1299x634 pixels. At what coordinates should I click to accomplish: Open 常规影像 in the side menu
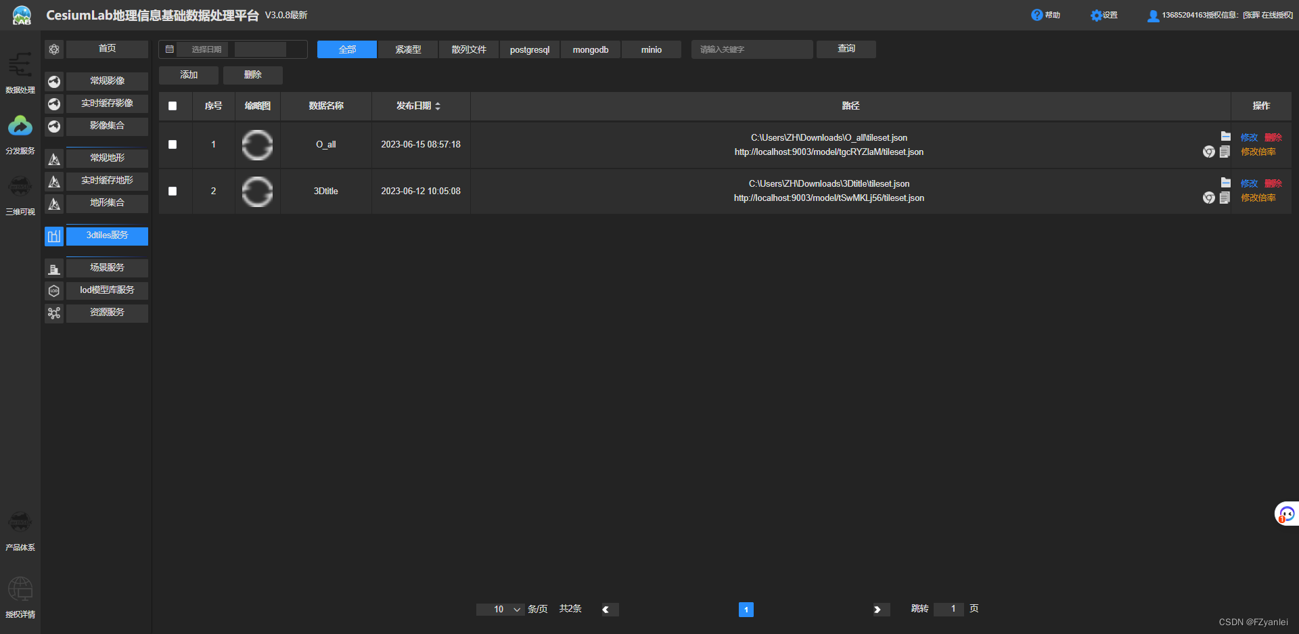(x=107, y=81)
